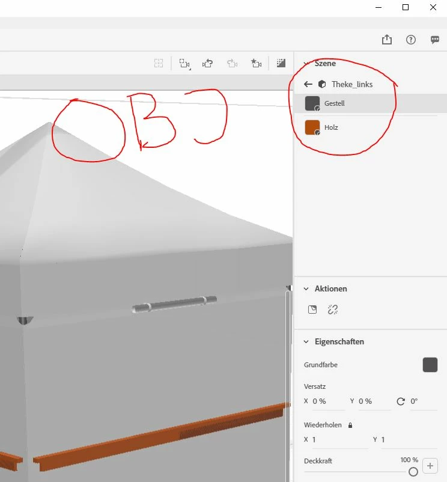Screen dimensions: 447x482
Task: Click the place graphic on model action icon
Action: (x=312, y=310)
